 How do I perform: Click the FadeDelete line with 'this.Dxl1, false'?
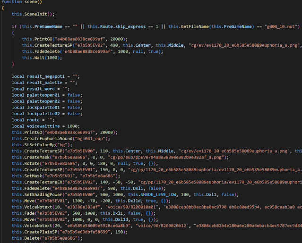coord(88,188)
